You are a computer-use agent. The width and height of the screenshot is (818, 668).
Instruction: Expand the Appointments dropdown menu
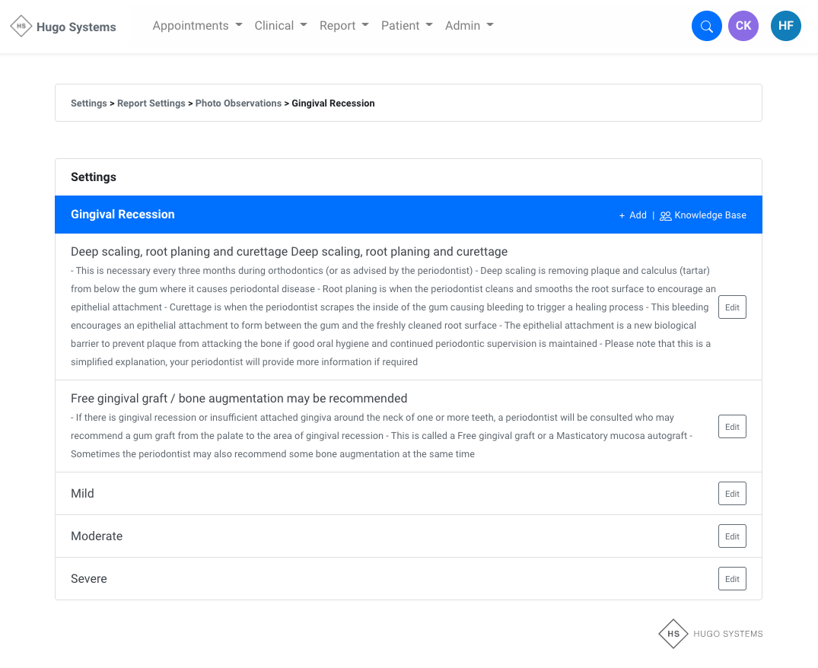tap(197, 26)
